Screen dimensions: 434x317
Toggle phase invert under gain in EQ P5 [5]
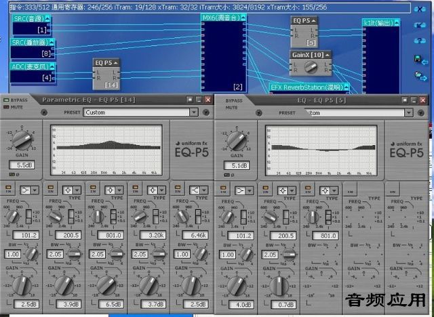229,175
